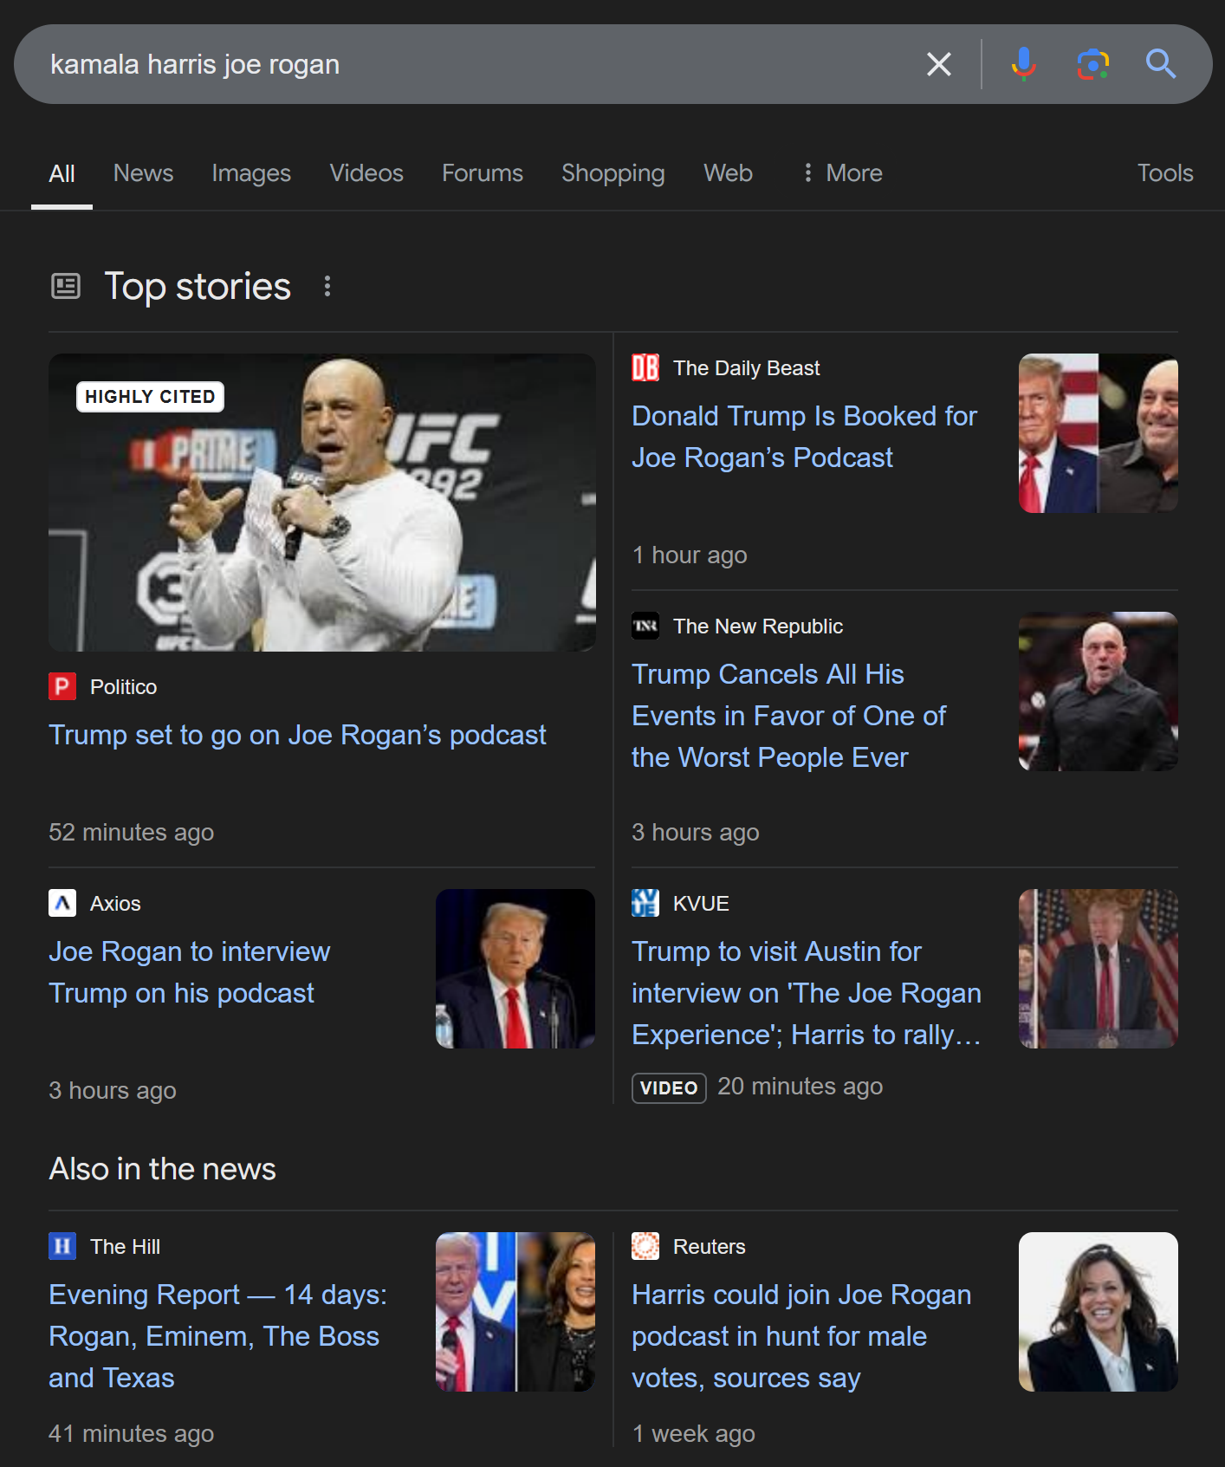Clear the search query with the X icon
Viewport: 1225px width, 1467px height.
coord(939,64)
